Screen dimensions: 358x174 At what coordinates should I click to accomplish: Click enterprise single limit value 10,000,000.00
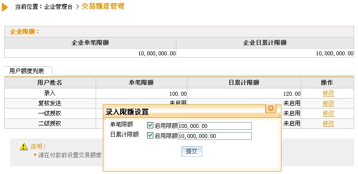click(157, 53)
